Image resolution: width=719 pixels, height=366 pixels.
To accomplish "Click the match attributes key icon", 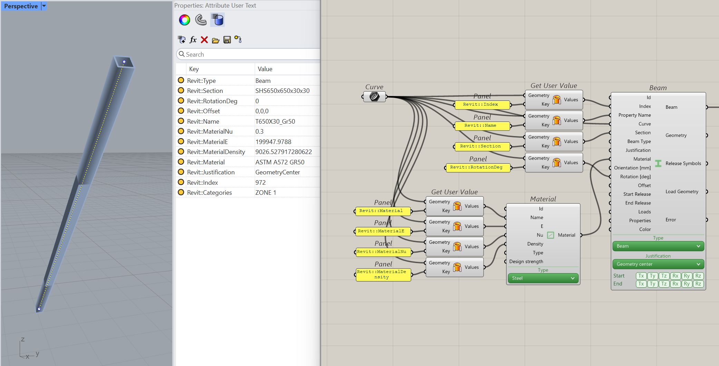I will coord(238,39).
